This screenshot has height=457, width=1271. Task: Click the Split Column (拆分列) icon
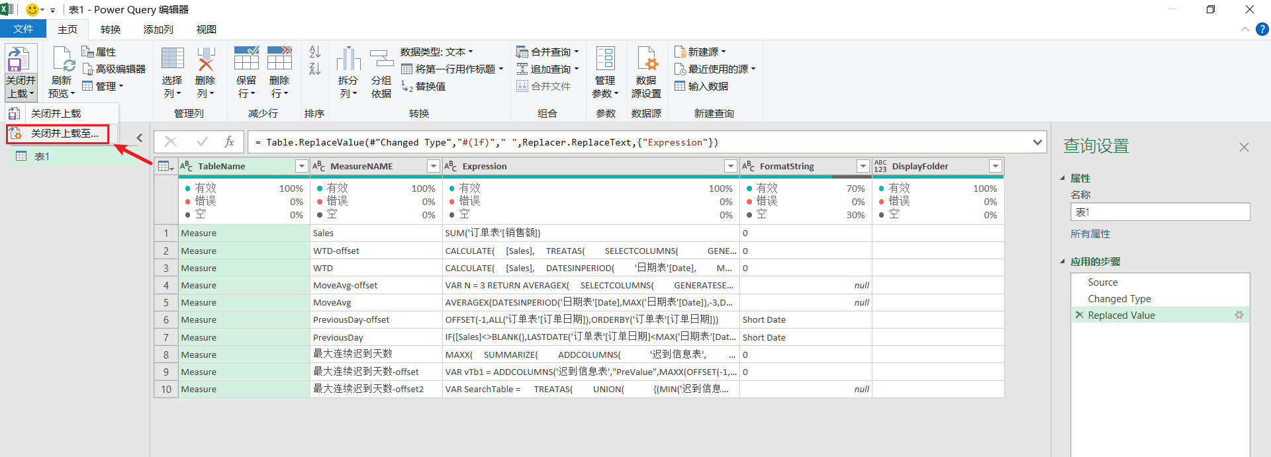click(x=348, y=59)
